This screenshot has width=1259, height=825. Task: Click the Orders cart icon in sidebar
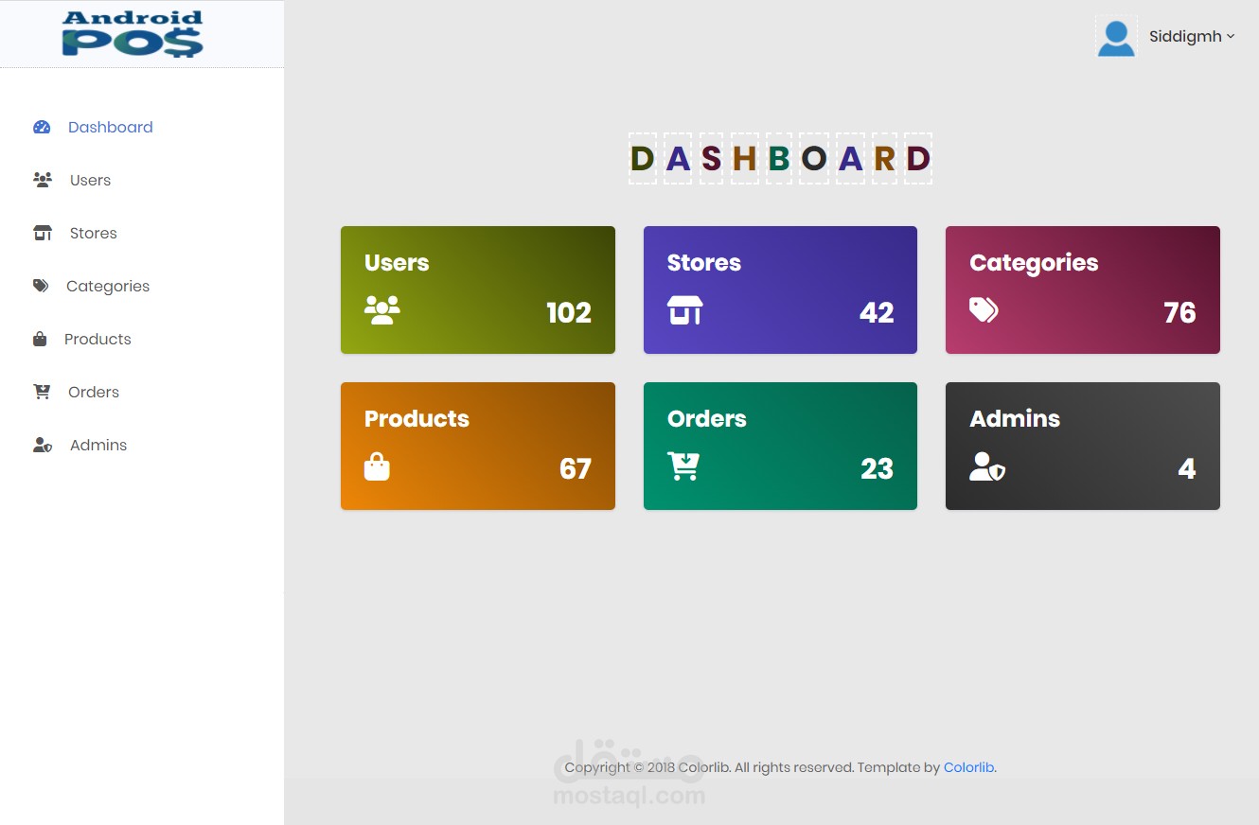(42, 392)
